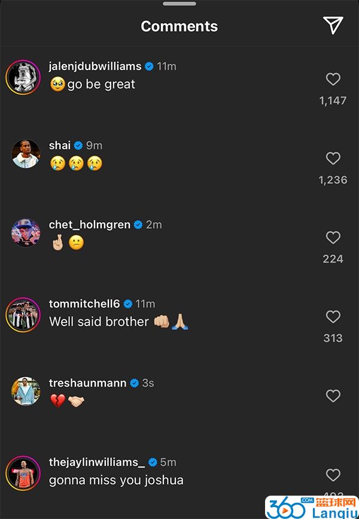Like treshaunmann's broken heart comment

333,396
